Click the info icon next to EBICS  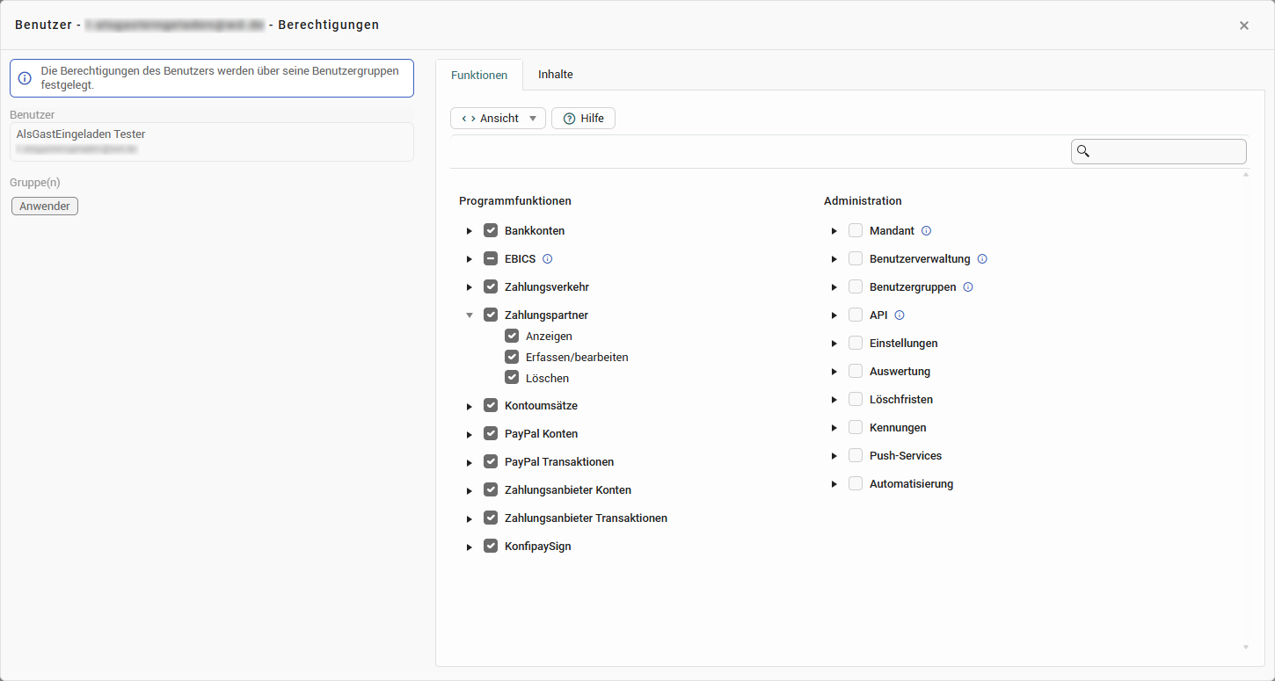tap(547, 259)
